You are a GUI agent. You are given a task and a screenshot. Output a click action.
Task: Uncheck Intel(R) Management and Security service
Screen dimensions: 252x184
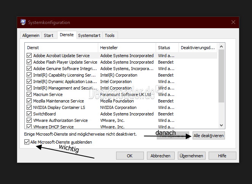(29, 88)
